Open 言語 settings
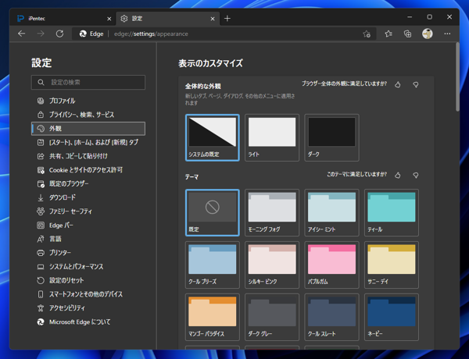Viewport: 469px width, 359px height. 88,239
